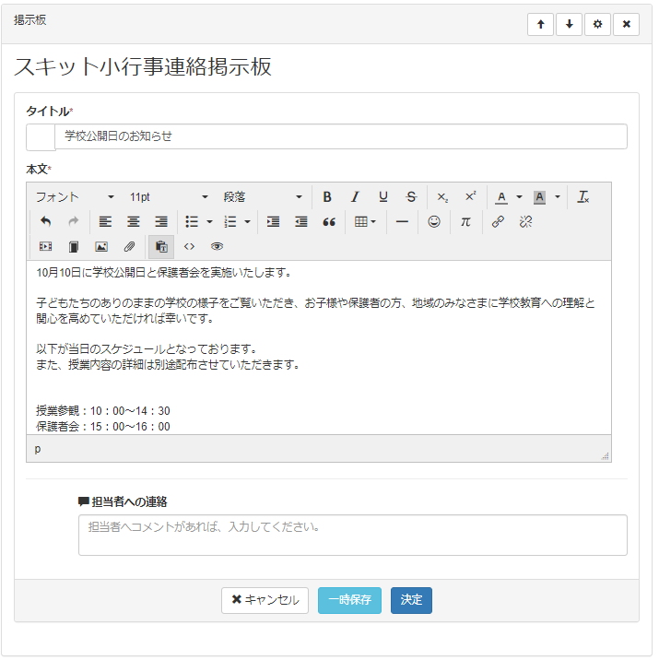The width and height of the screenshot is (659, 660).
Task: Open the bullet list style menu
Action: 209,222
